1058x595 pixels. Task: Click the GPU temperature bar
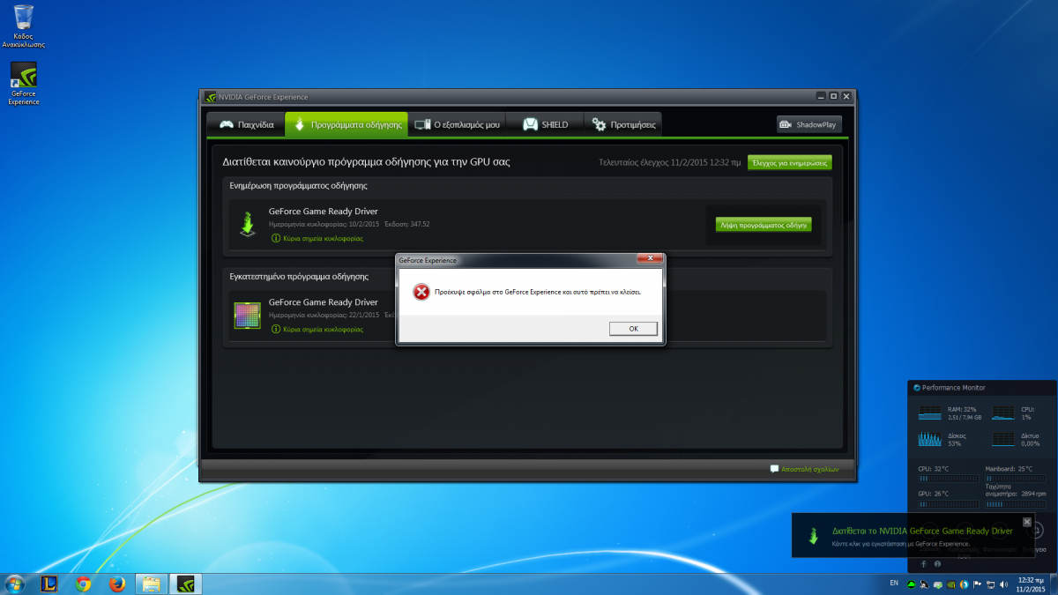(x=949, y=504)
